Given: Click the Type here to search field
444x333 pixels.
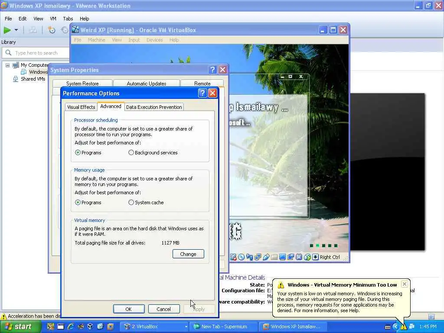Looking at the screenshot, I should [x=36, y=52].
